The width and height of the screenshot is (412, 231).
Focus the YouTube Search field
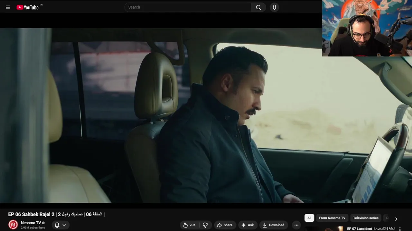point(188,7)
